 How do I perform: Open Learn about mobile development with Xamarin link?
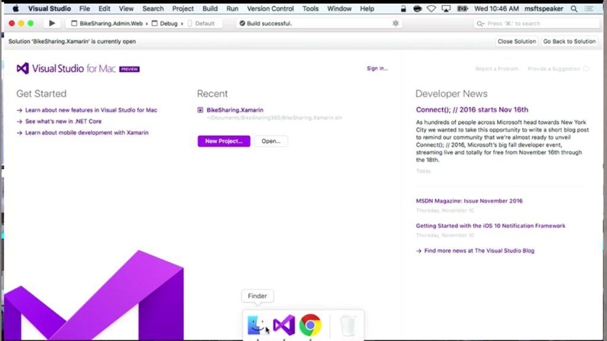tap(87, 132)
